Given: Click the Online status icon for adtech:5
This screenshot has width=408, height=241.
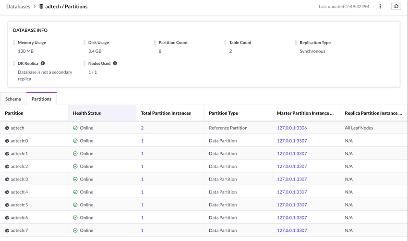Looking at the screenshot, I should [x=75, y=205].
